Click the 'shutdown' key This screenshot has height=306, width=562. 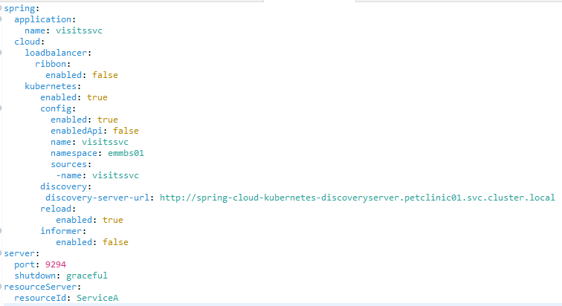[35, 276]
